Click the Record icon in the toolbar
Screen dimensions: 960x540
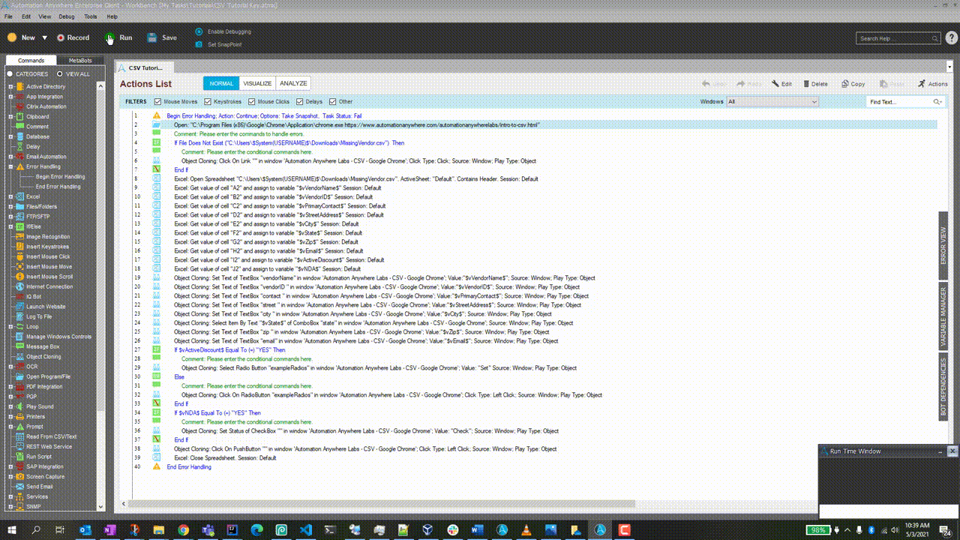point(61,37)
